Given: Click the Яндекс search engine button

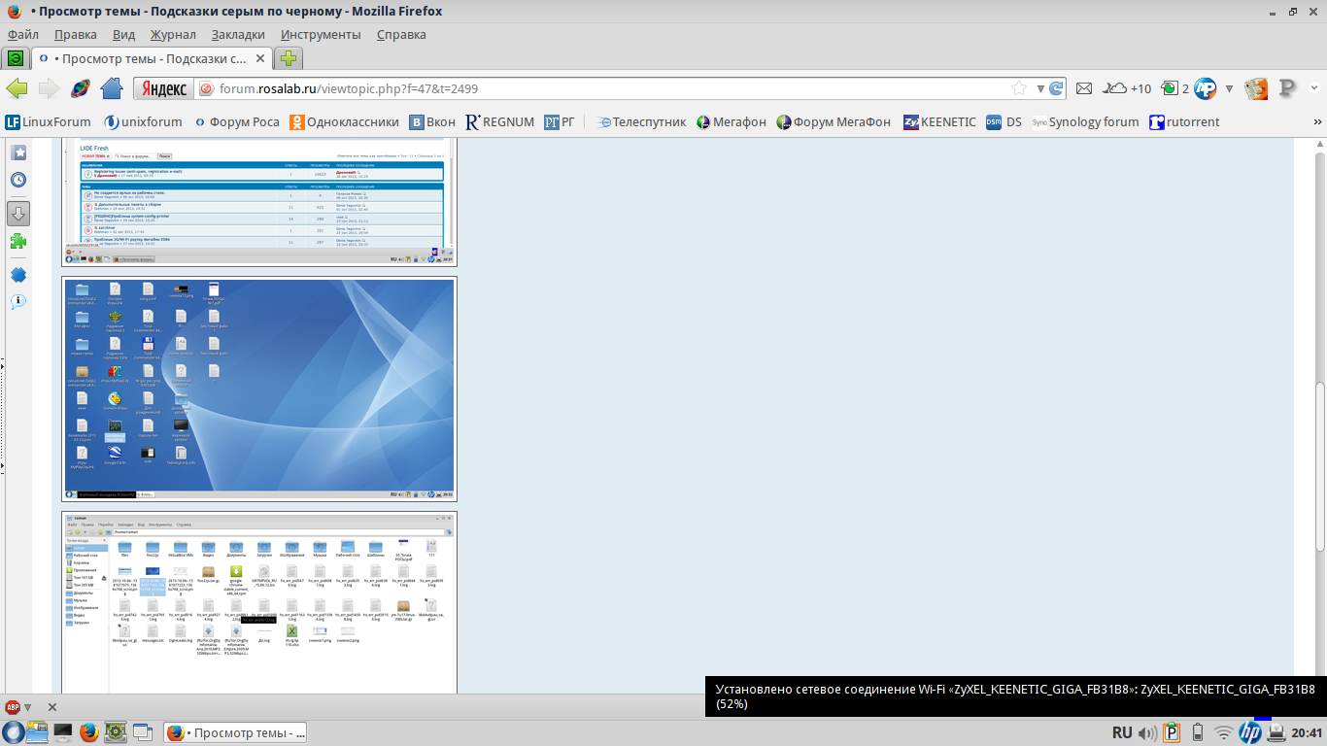Looking at the screenshot, I should tap(163, 88).
